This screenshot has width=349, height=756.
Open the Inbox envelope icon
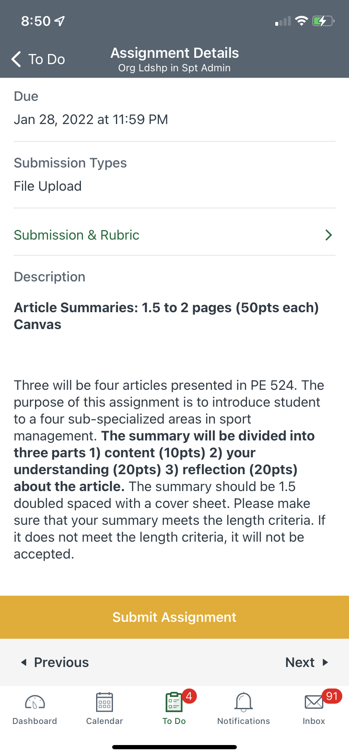click(314, 702)
